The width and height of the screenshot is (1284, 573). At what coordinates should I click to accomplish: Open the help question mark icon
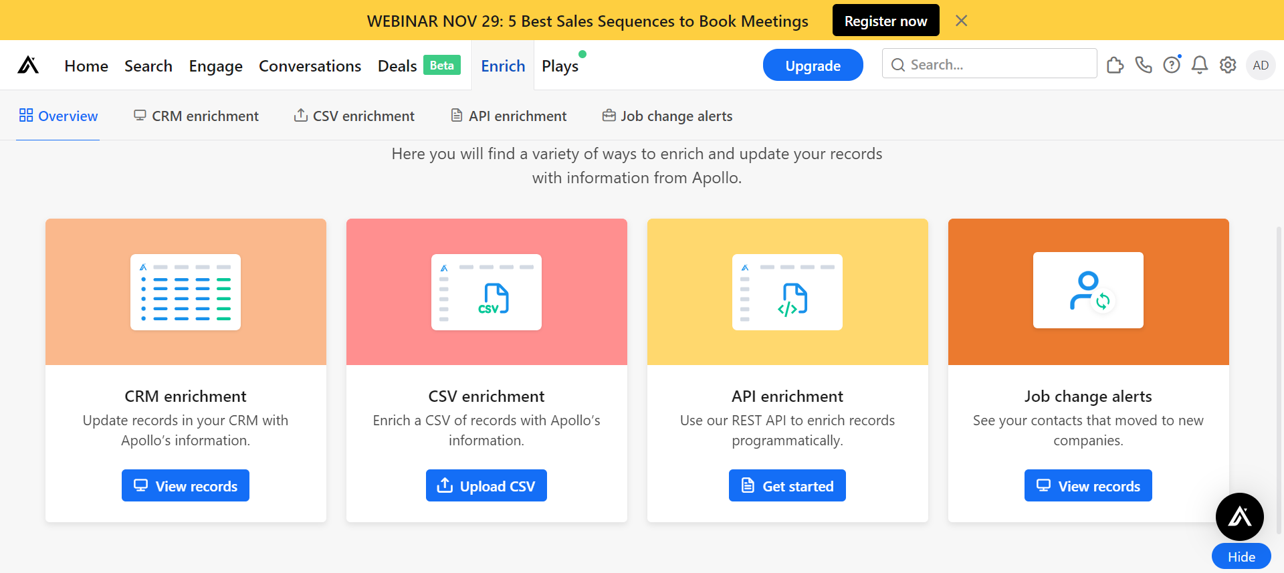tap(1172, 65)
